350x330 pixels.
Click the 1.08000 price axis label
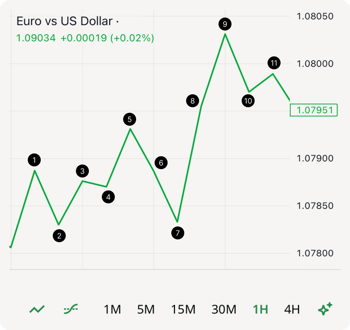point(315,63)
